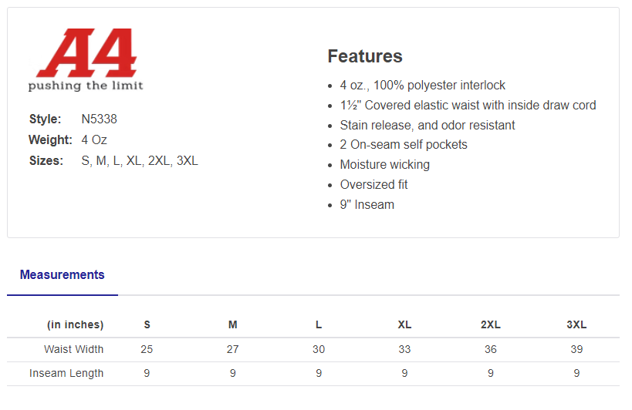
Task: Click the L size column header
Action: point(319,325)
